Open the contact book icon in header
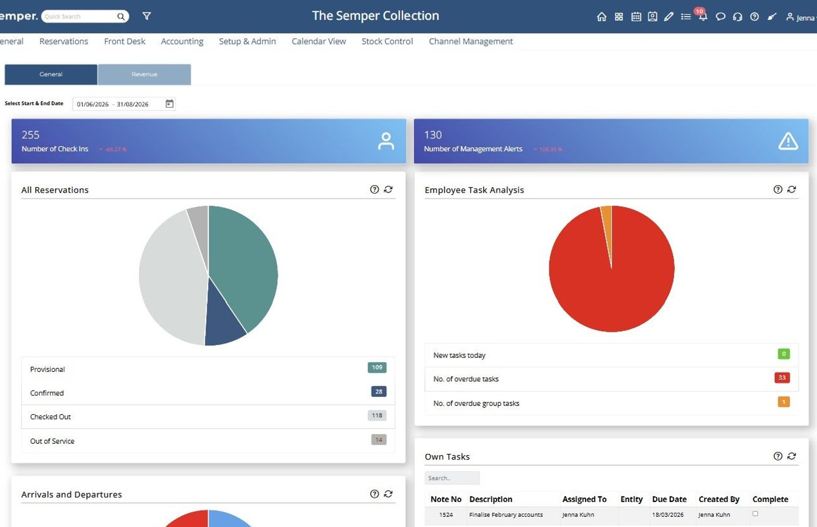 (653, 17)
